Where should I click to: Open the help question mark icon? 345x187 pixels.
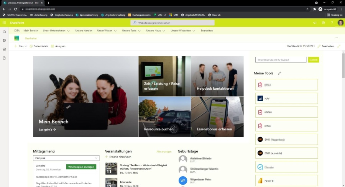click(x=332, y=23)
